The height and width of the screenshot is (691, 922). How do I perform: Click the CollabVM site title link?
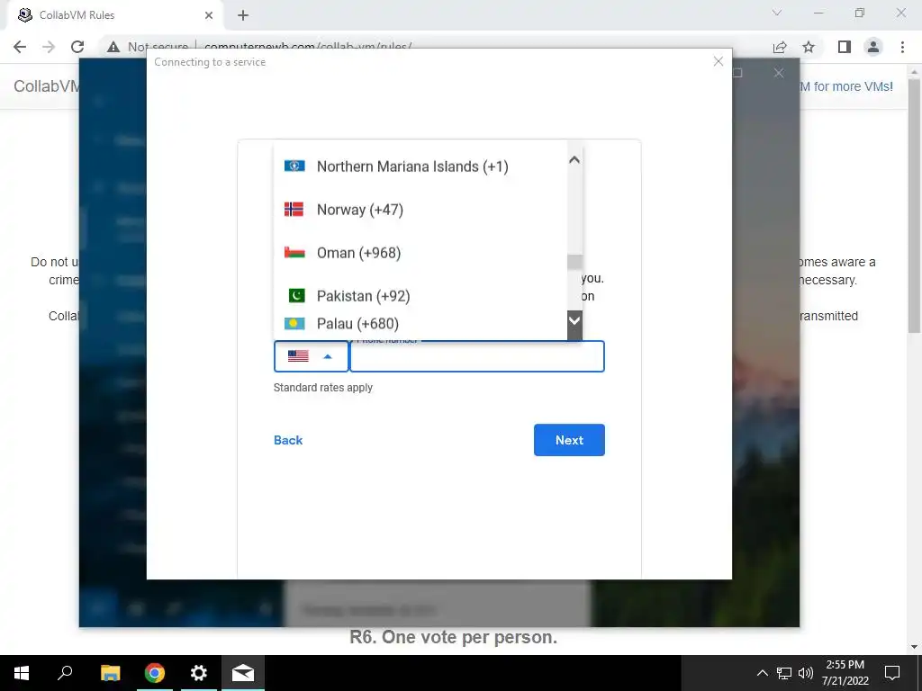(x=46, y=86)
